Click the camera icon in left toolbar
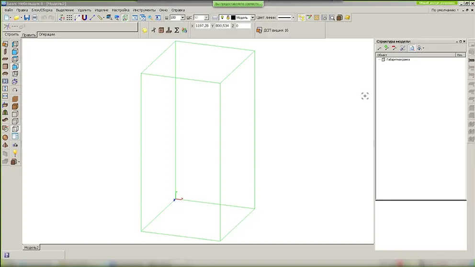Viewport: 475px width, 267px height. click(15, 145)
